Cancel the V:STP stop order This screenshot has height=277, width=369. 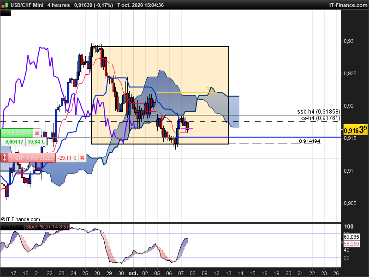[x=82, y=158]
